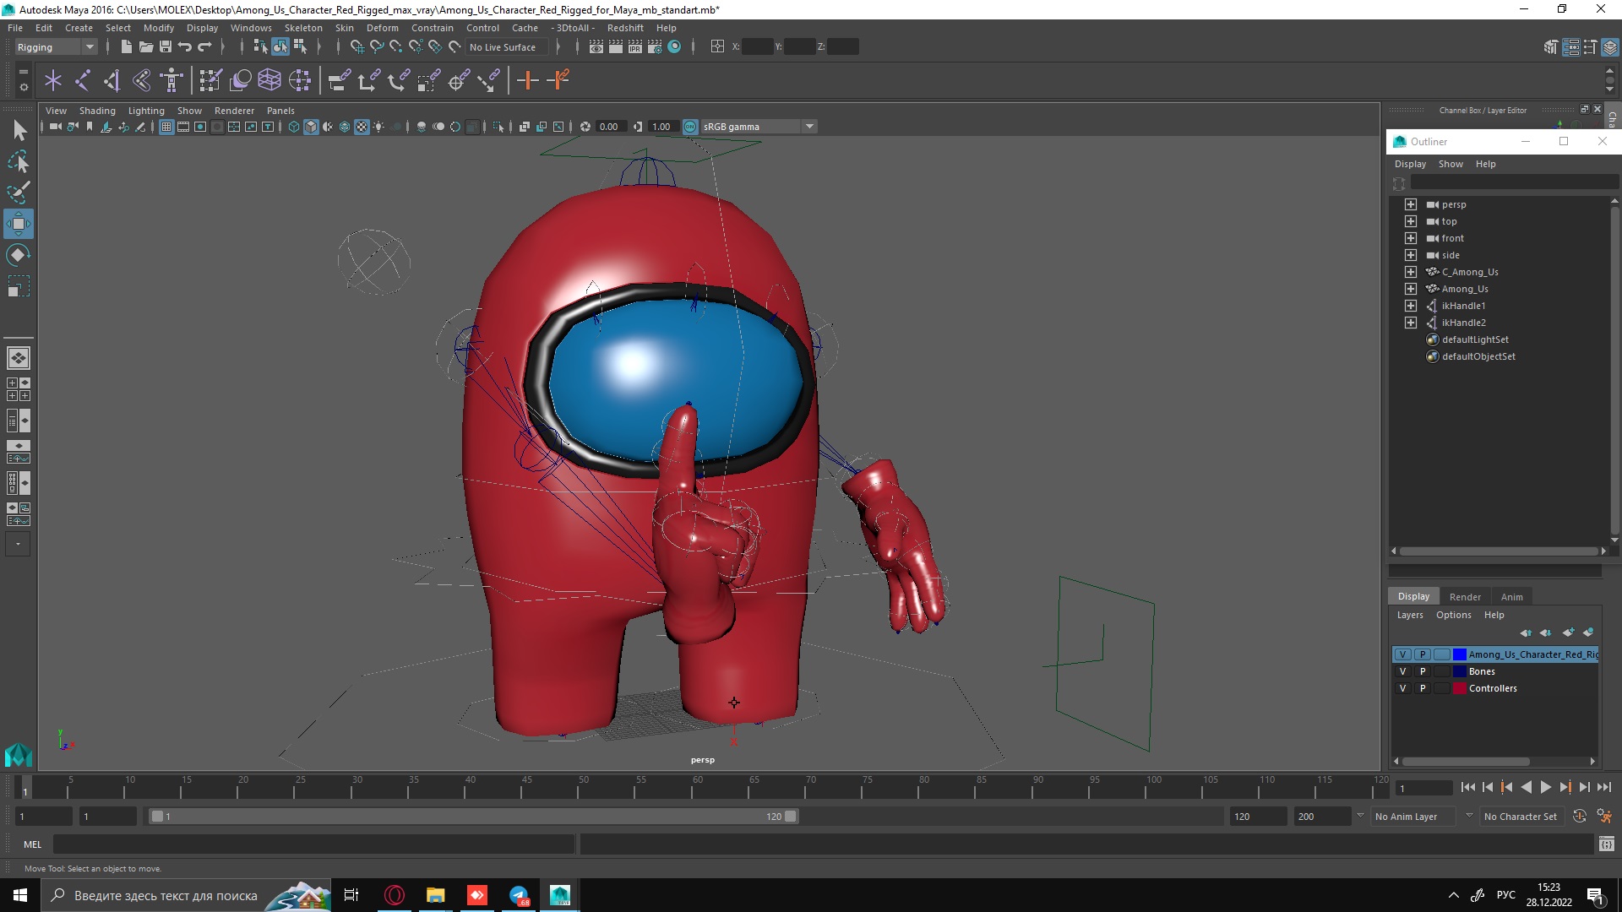Toggle visibility V of Bones layer

tap(1403, 672)
